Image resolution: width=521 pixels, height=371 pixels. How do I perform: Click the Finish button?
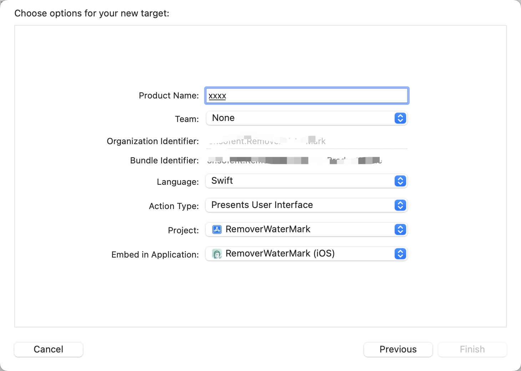pos(472,349)
